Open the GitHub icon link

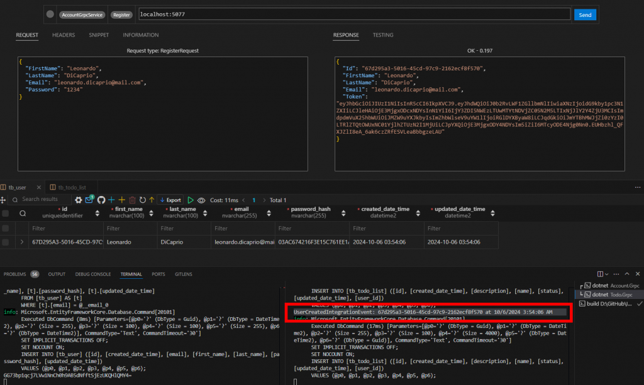pyautogui.click(x=101, y=200)
